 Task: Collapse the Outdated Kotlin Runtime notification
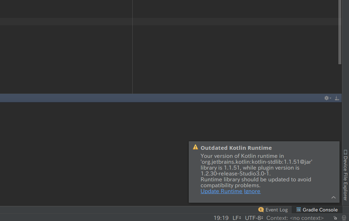click(x=334, y=198)
